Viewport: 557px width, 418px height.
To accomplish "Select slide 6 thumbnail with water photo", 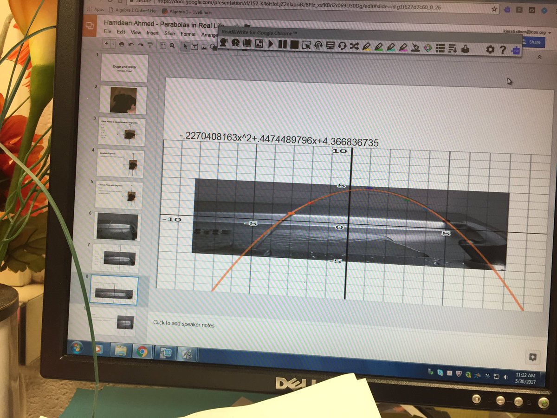I will 117,226.
